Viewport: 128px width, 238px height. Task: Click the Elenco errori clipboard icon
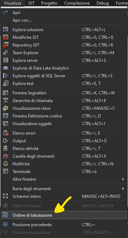pos(6,133)
